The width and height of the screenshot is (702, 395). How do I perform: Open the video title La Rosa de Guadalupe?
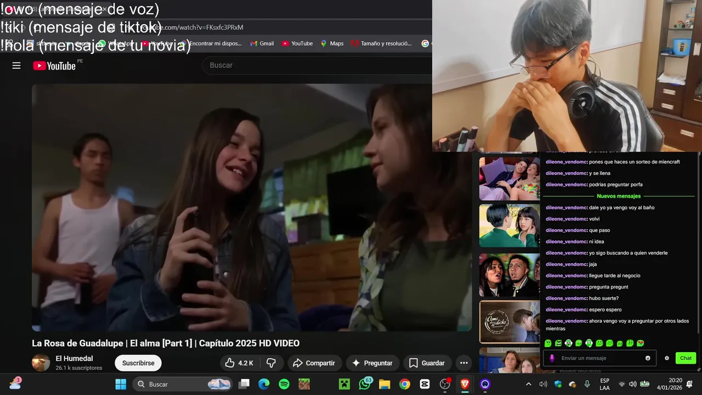coord(166,343)
